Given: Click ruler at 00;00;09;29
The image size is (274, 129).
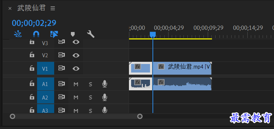Looking at the screenshot, I should click(x=208, y=28).
